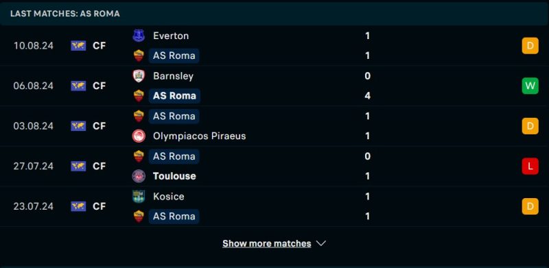Click the score 4 in Barnsley match
This screenshot has width=549, height=268.
point(367,96)
